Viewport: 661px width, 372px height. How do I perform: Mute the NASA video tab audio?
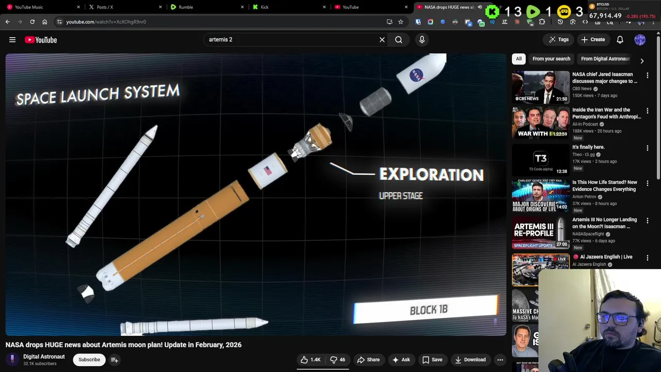pyautogui.click(x=480, y=7)
